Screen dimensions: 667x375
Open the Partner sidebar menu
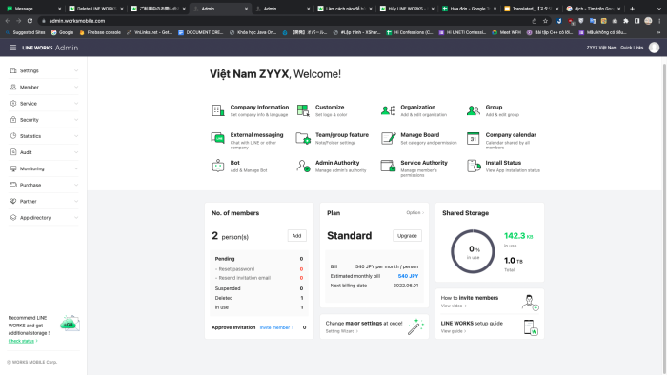click(44, 202)
